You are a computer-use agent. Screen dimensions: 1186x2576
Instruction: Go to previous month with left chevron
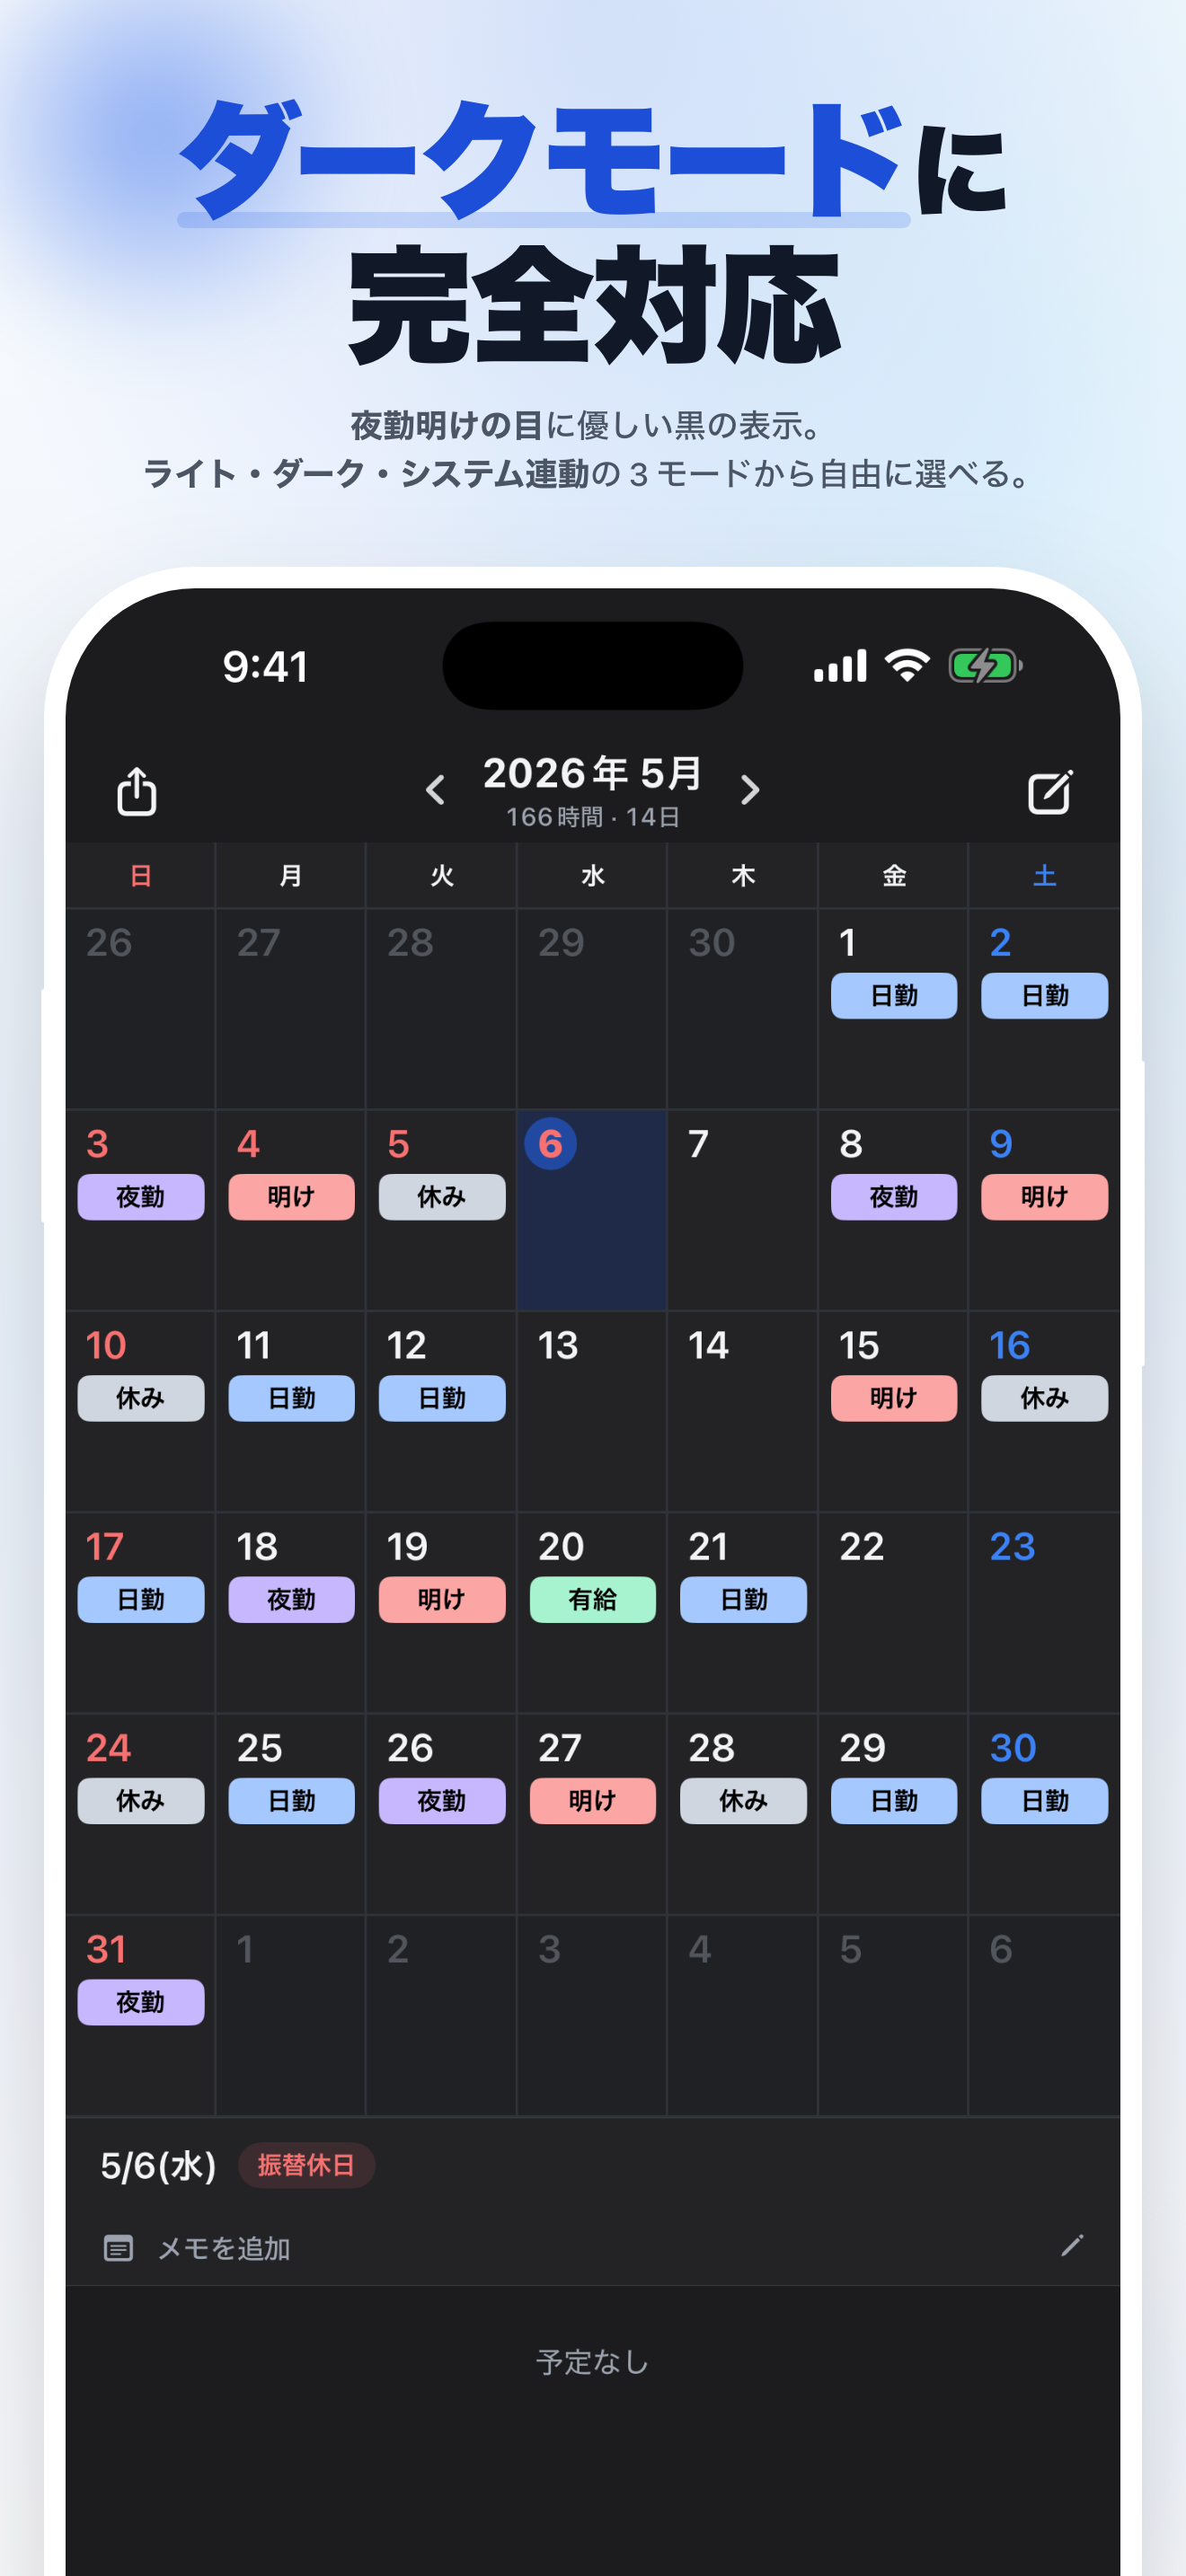[x=435, y=790]
